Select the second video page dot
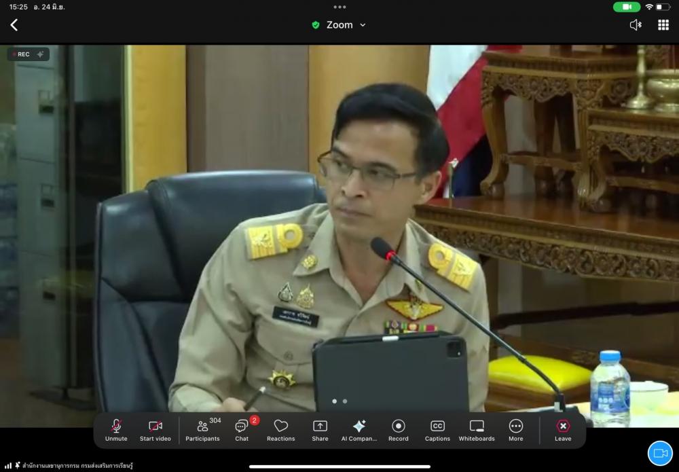 (x=345, y=401)
